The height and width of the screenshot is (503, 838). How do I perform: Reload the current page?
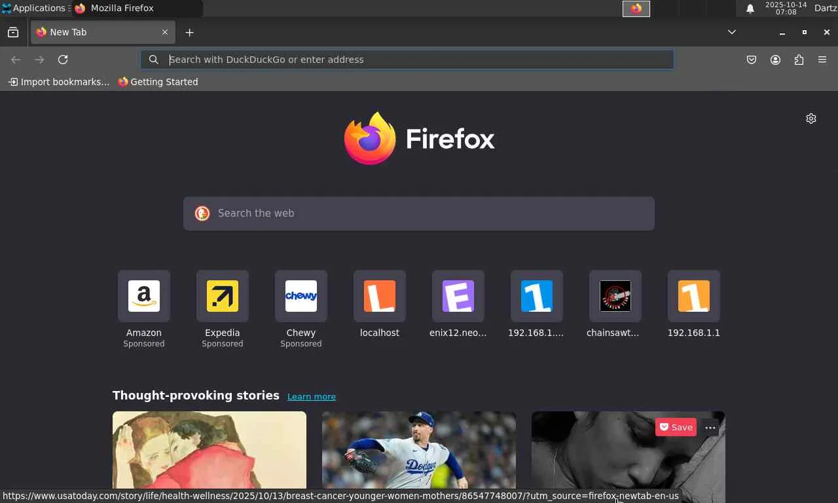coord(63,60)
